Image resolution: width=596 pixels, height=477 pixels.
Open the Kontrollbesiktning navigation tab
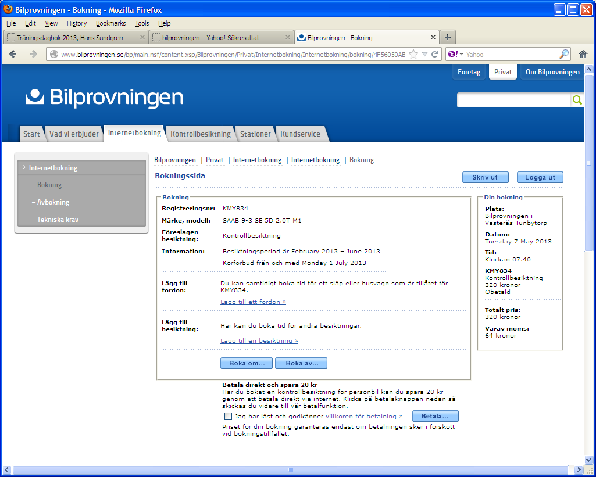tap(200, 134)
